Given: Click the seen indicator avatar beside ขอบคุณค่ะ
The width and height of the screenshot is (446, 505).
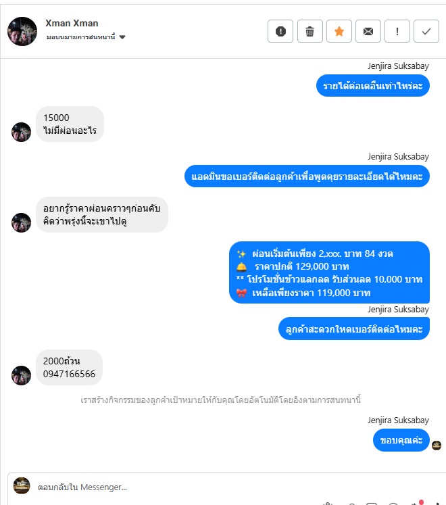Looking at the screenshot, I should 437,445.
